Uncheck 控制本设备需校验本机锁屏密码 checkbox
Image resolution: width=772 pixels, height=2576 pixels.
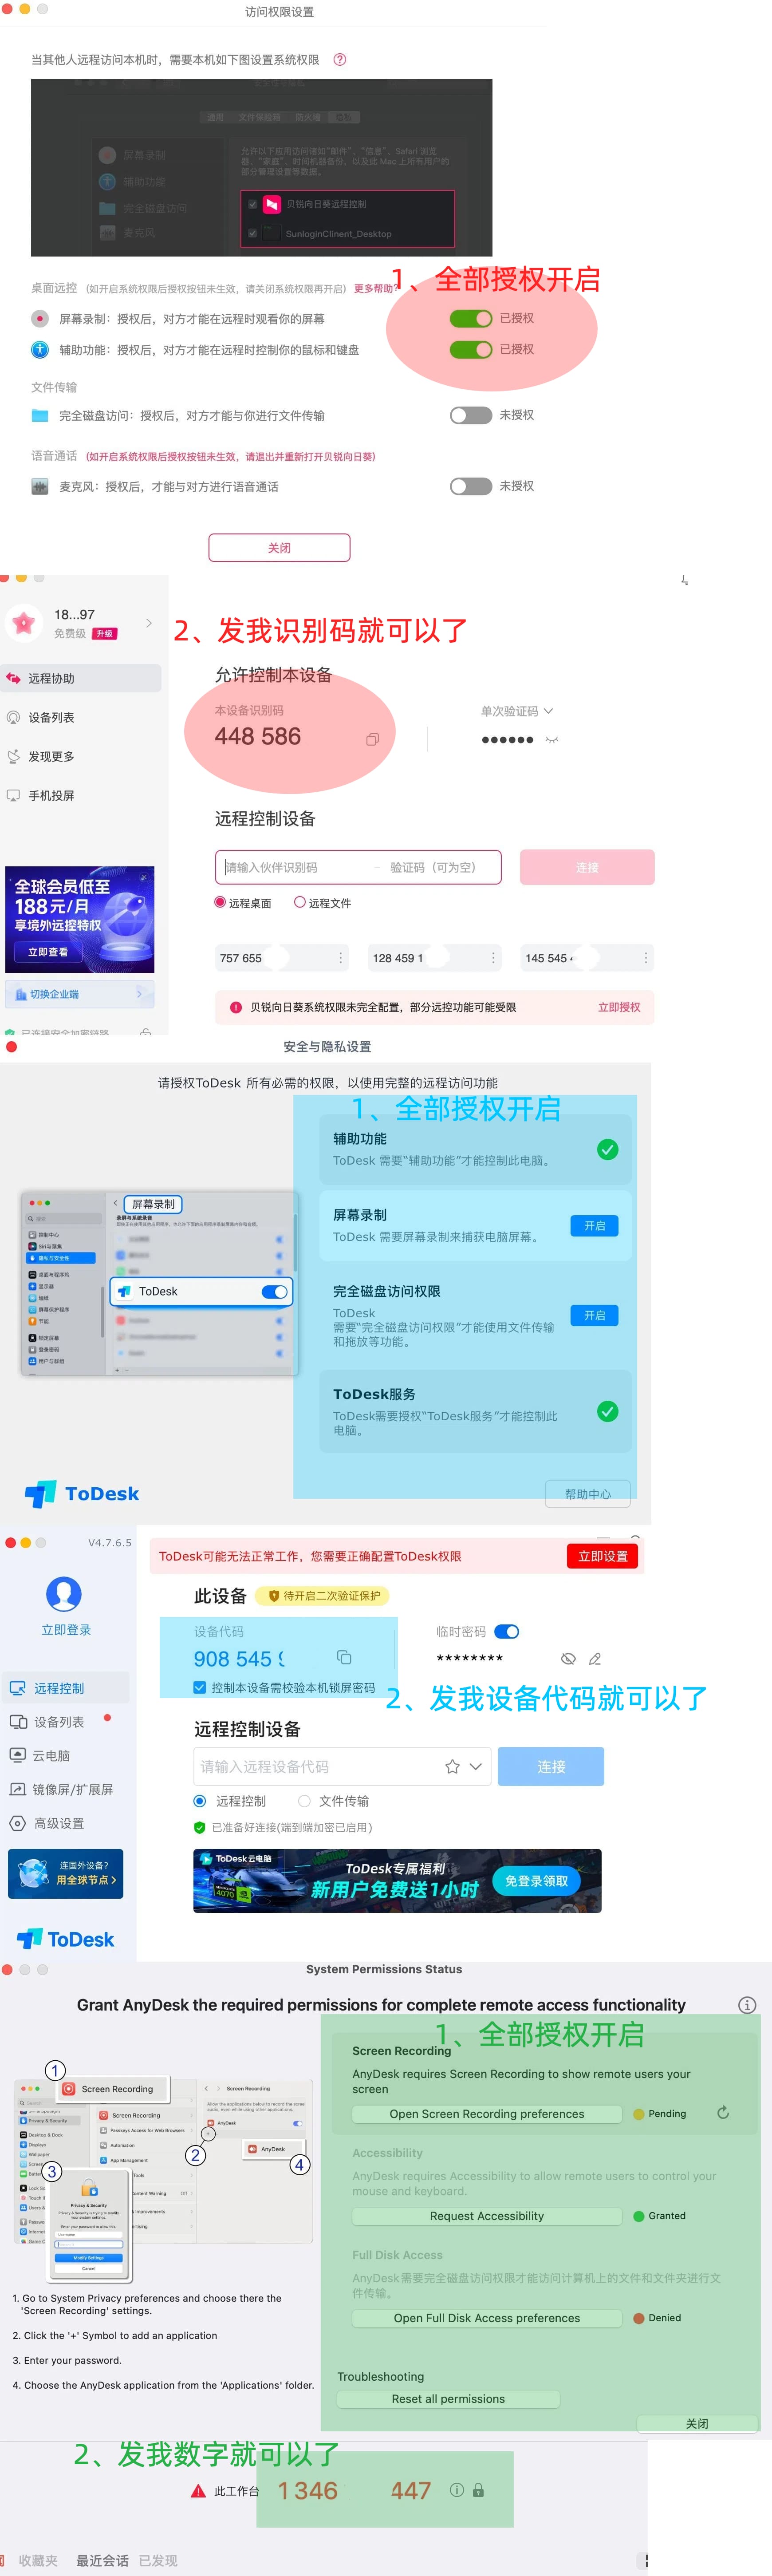[x=200, y=1688]
